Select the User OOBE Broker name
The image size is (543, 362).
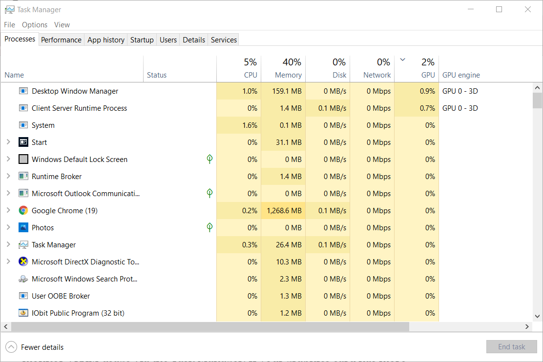click(61, 296)
